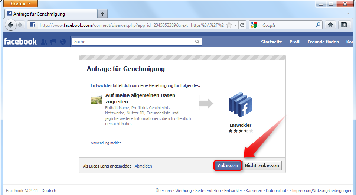Open Facebook messages icon
The image size is (356, 195).
point(53,42)
